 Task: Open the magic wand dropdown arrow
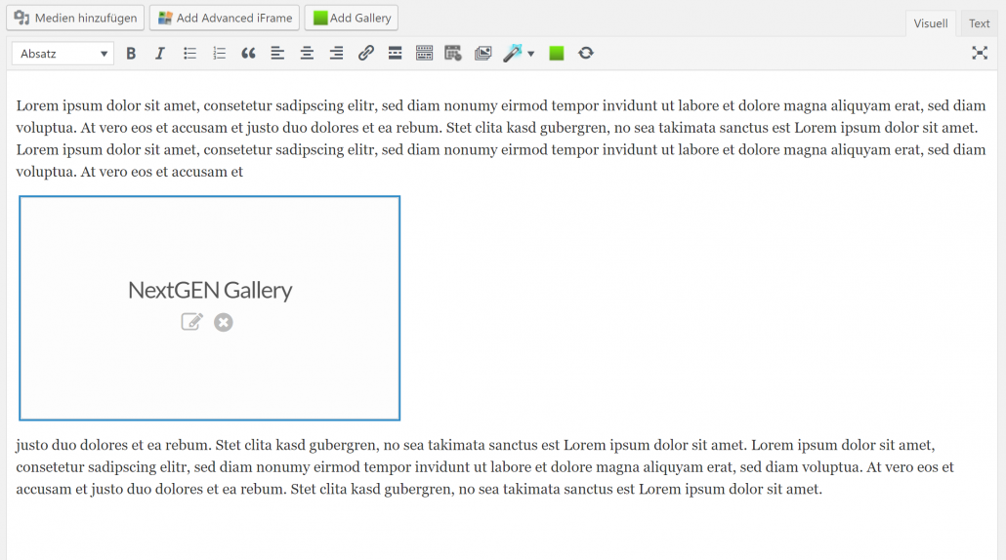click(531, 54)
